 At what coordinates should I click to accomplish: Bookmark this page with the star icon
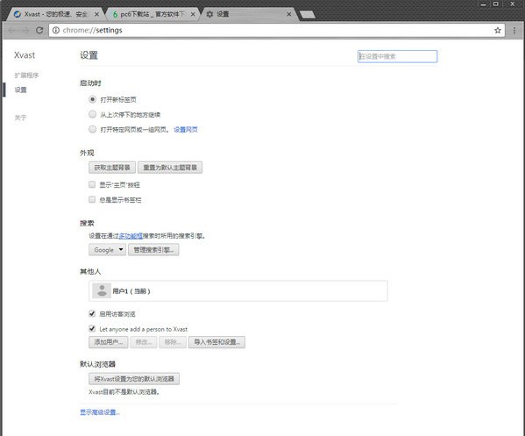pyautogui.click(x=498, y=31)
